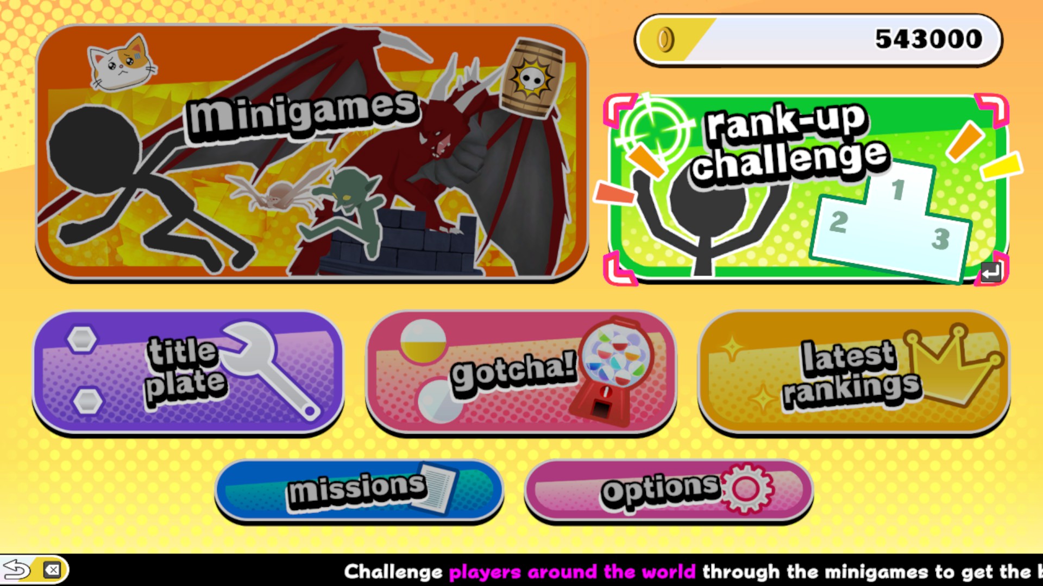The width and height of the screenshot is (1043, 586).
Task: Click the document icon on missions
Action: pyautogui.click(x=435, y=488)
